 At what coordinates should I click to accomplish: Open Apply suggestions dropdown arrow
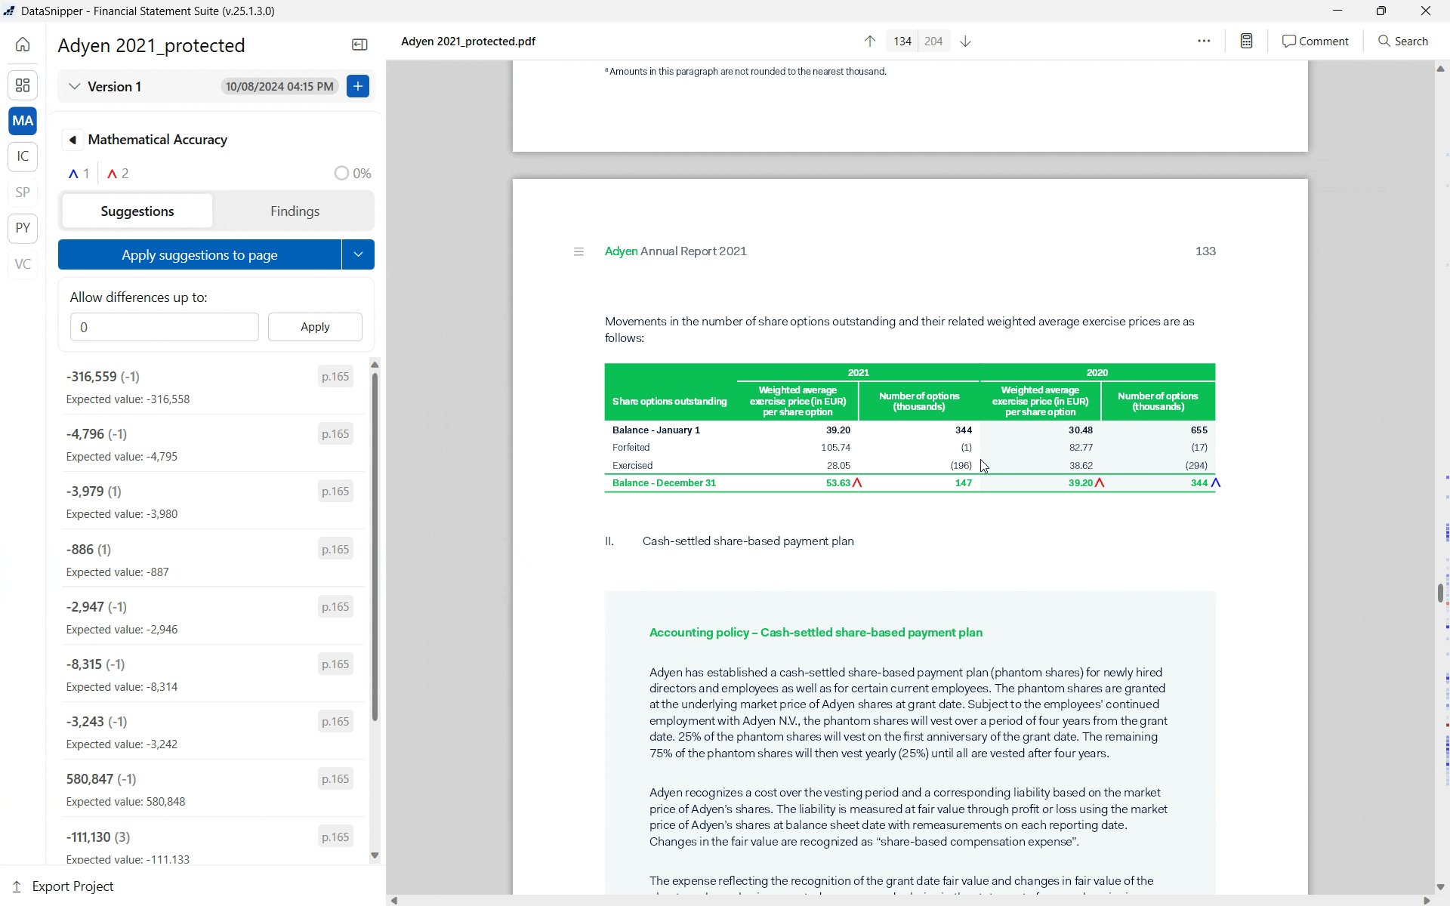coord(358,254)
